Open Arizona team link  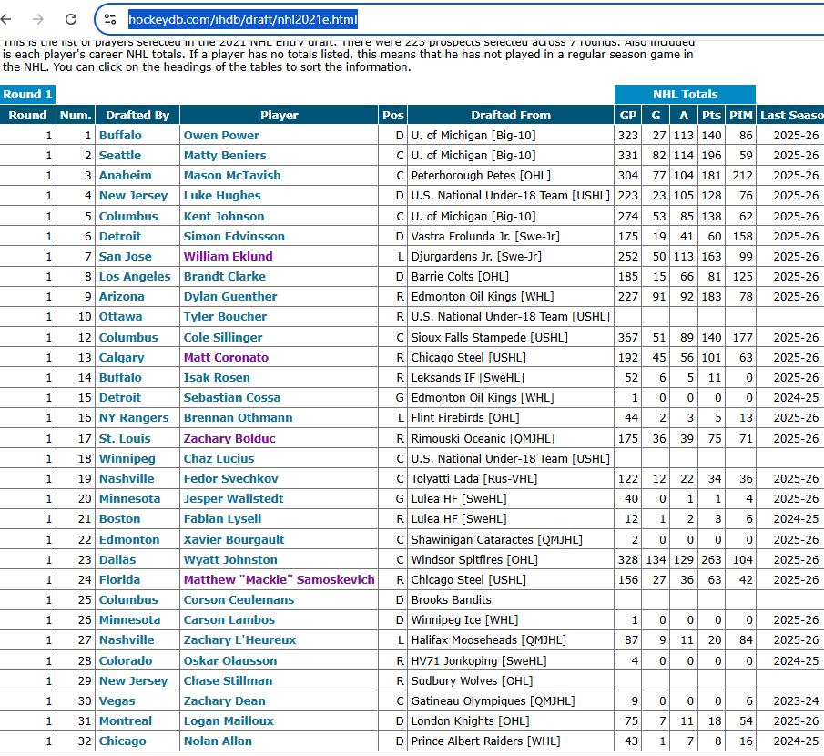(x=121, y=296)
